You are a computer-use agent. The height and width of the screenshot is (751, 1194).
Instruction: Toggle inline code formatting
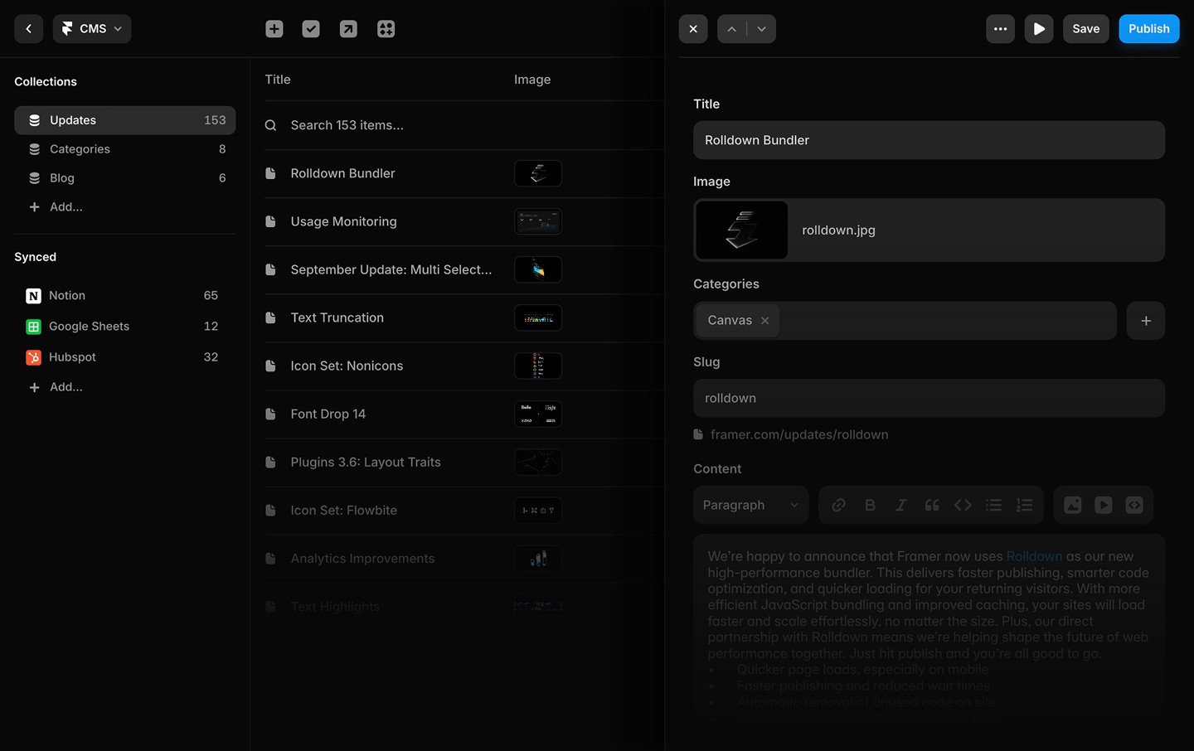[963, 505]
